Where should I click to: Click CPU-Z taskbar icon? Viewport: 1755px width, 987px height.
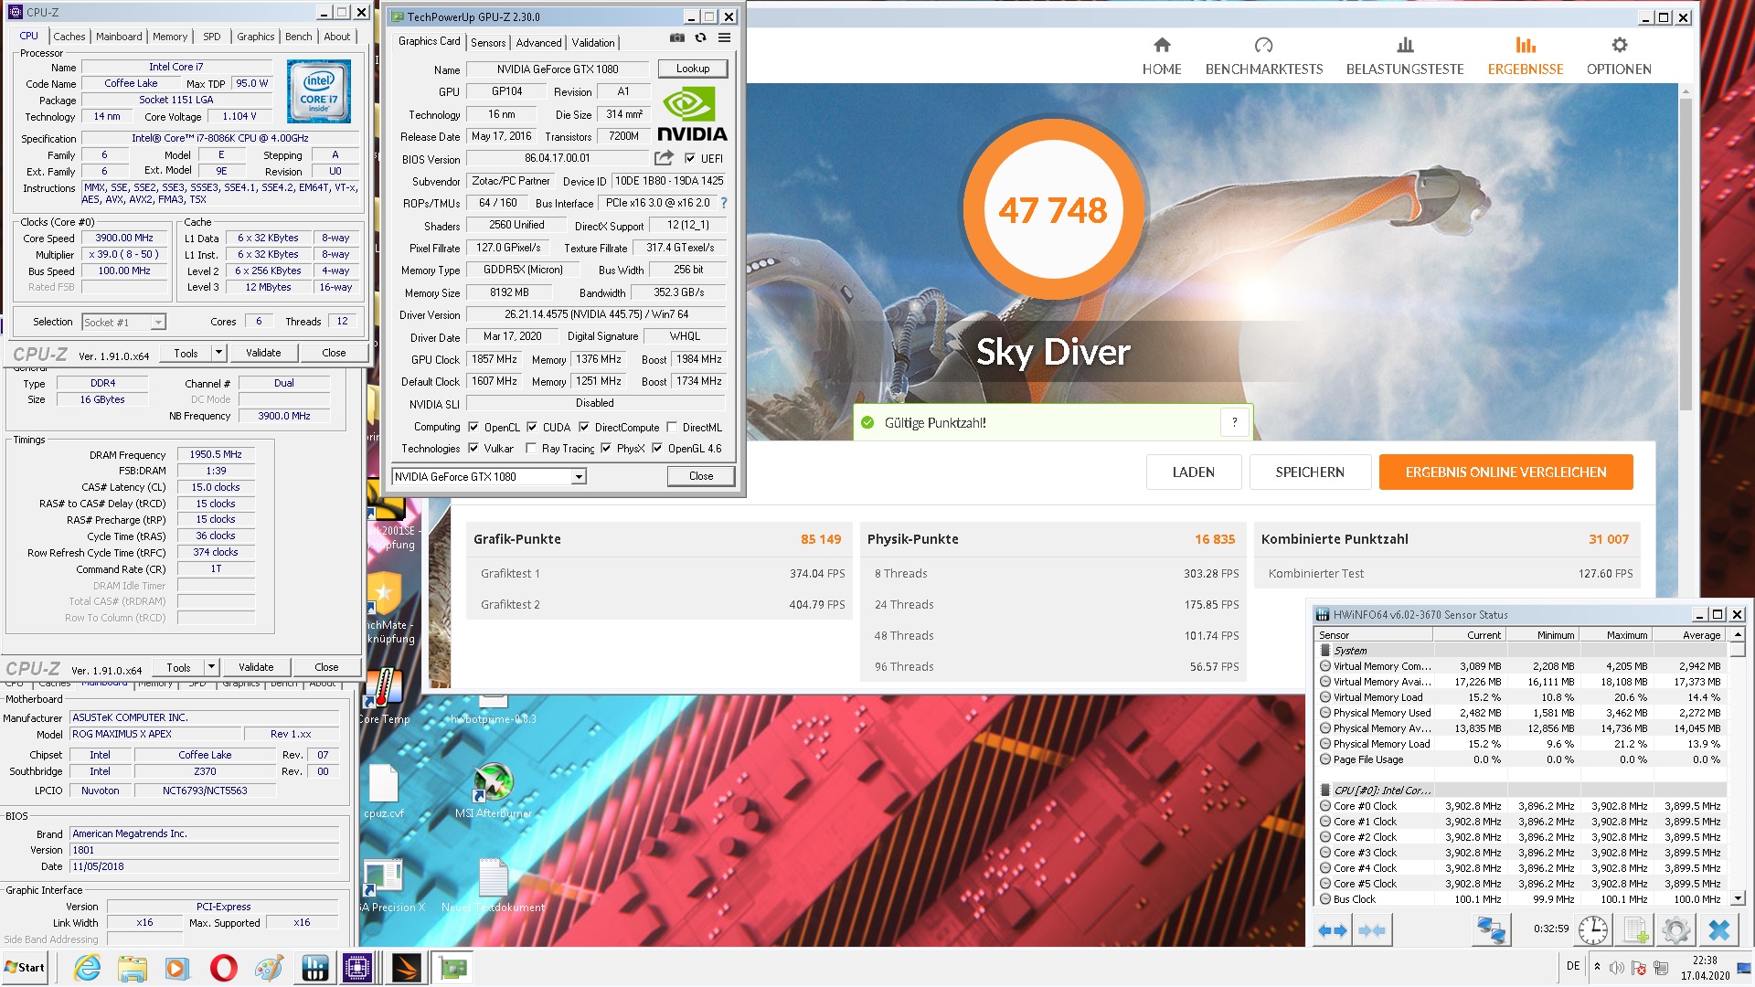pos(357,968)
